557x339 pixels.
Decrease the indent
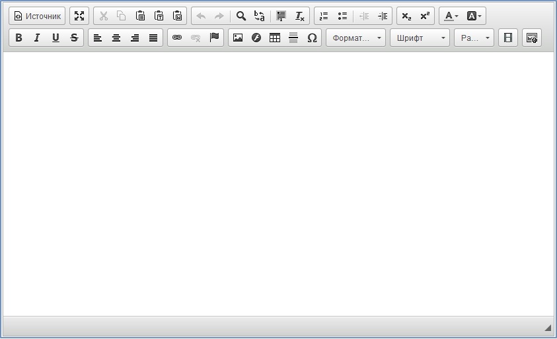pyautogui.click(x=364, y=16)
